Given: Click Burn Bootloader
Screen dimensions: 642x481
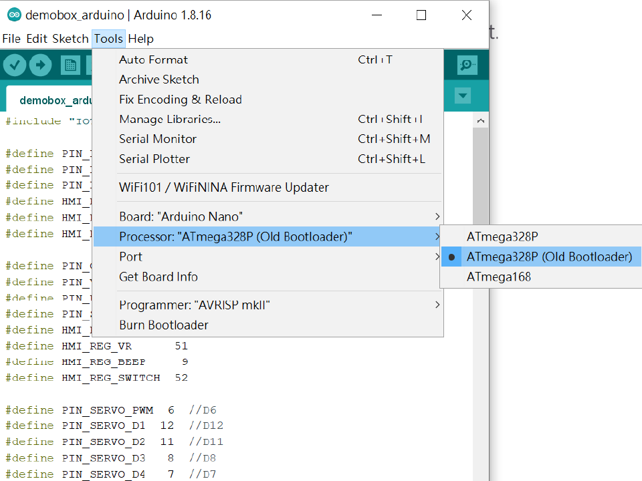Looking at the screenshot, I should pos(164,325).
